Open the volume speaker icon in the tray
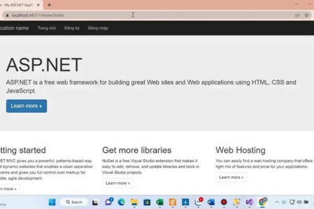This screenshot has height=209, width=314. 299,202
